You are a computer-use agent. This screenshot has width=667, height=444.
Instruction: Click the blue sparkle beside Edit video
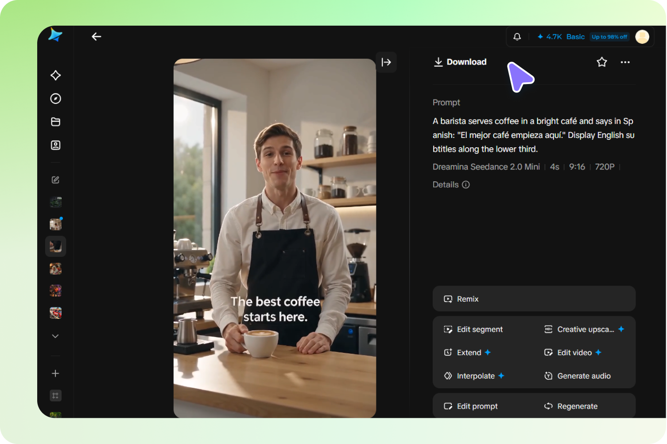coord(598,352)
